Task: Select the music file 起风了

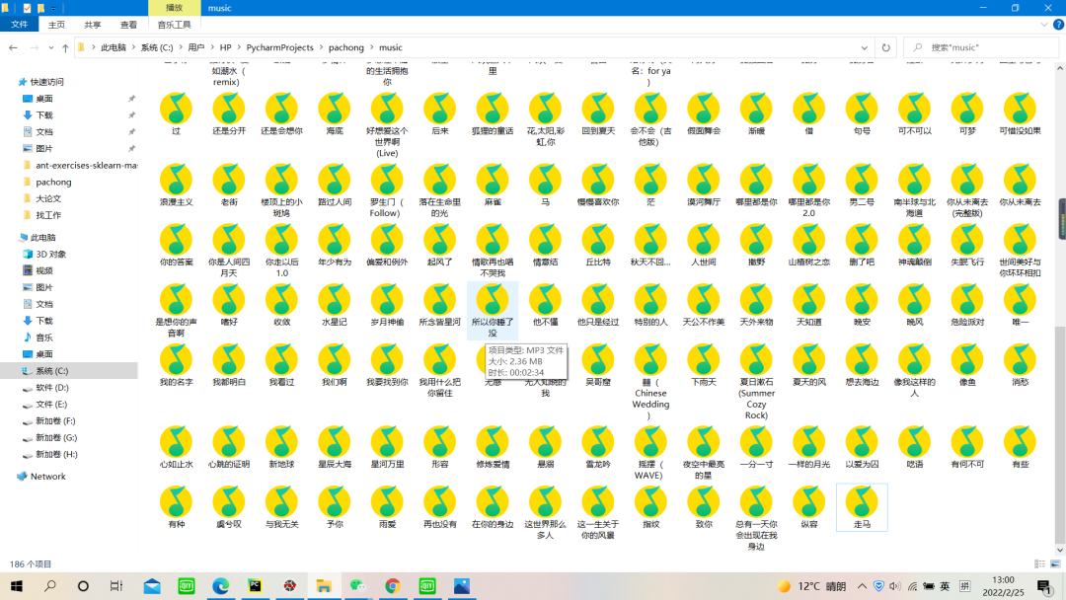Action: pyautogui.click(x=440, y=245)
